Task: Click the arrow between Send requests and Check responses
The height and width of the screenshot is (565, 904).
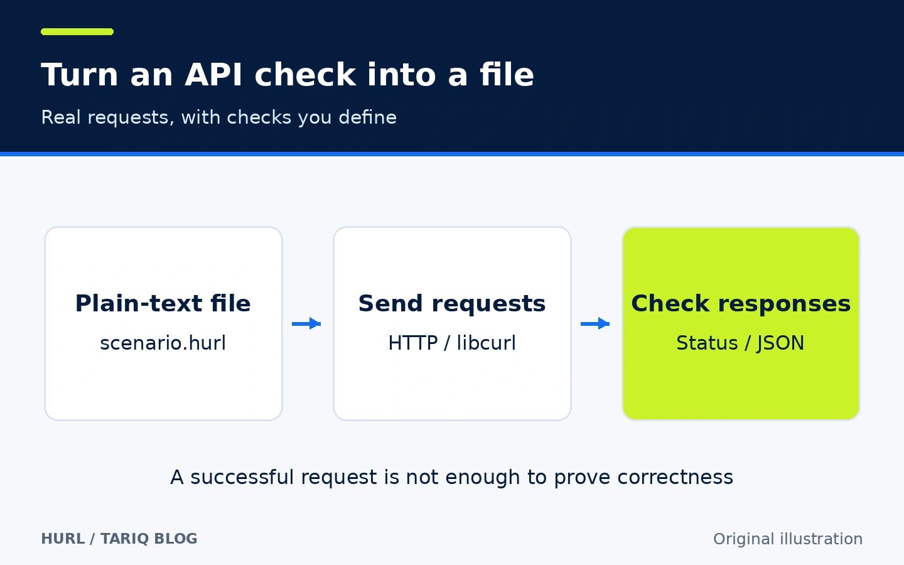Action: (x=595, y=323)
